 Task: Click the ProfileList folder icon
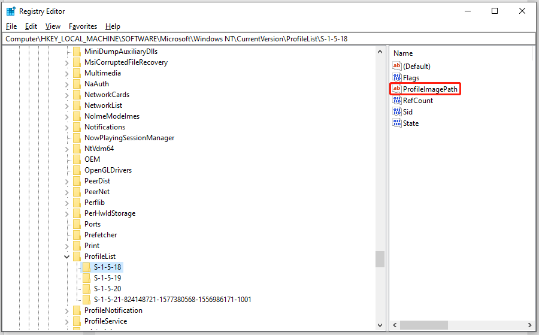point(77,256)
